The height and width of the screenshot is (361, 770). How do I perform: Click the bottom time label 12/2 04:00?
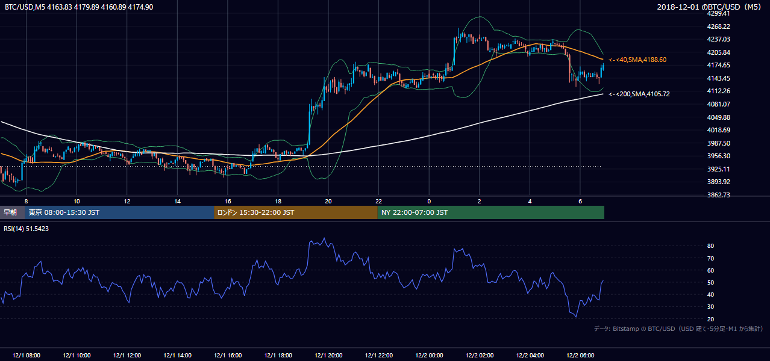pos(530,356)
